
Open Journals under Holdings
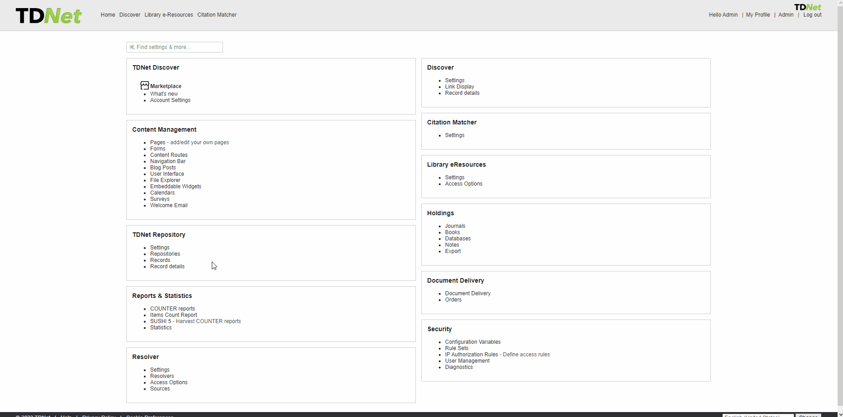(455, 226)
